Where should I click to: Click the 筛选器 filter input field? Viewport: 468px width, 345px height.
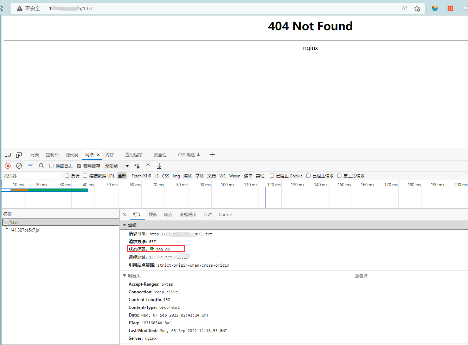(x=32, y=176)
